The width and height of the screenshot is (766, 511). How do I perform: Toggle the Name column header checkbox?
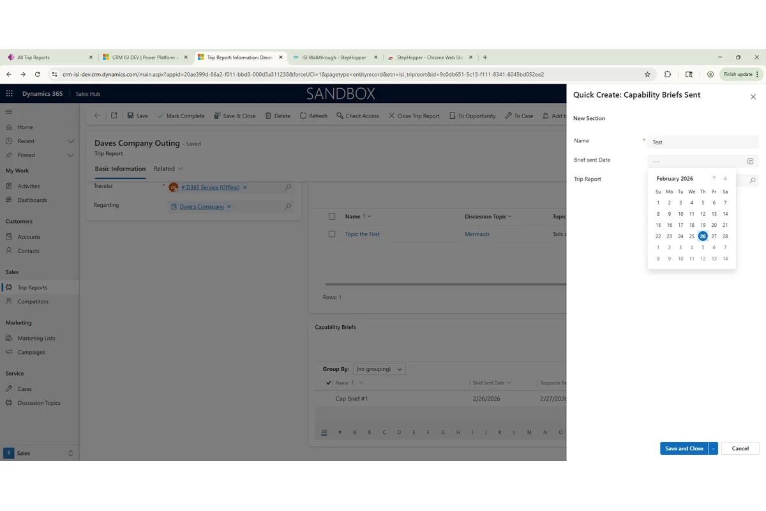332,217
